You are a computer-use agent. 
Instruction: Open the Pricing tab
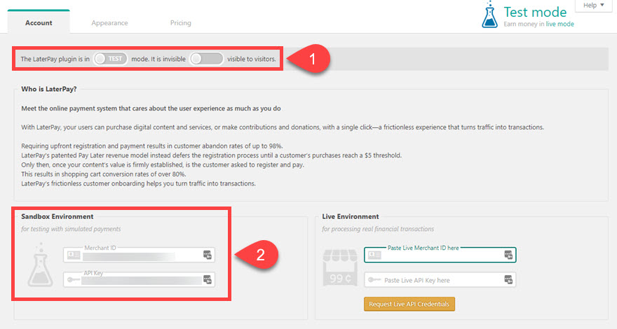point(181,23)
